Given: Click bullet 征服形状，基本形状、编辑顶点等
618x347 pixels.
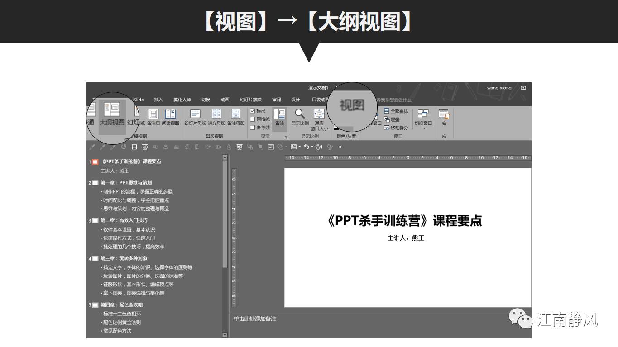Looking at the screenshot, I should (x=137, y=285).
